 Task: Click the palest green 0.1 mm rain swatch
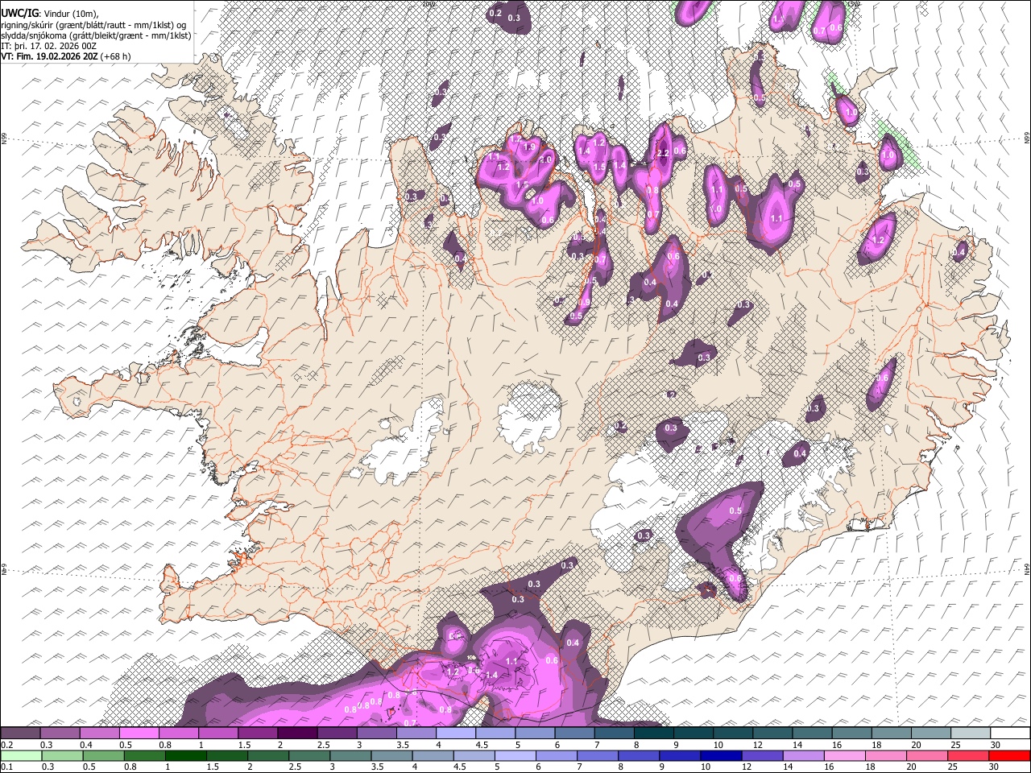point(20,755)
